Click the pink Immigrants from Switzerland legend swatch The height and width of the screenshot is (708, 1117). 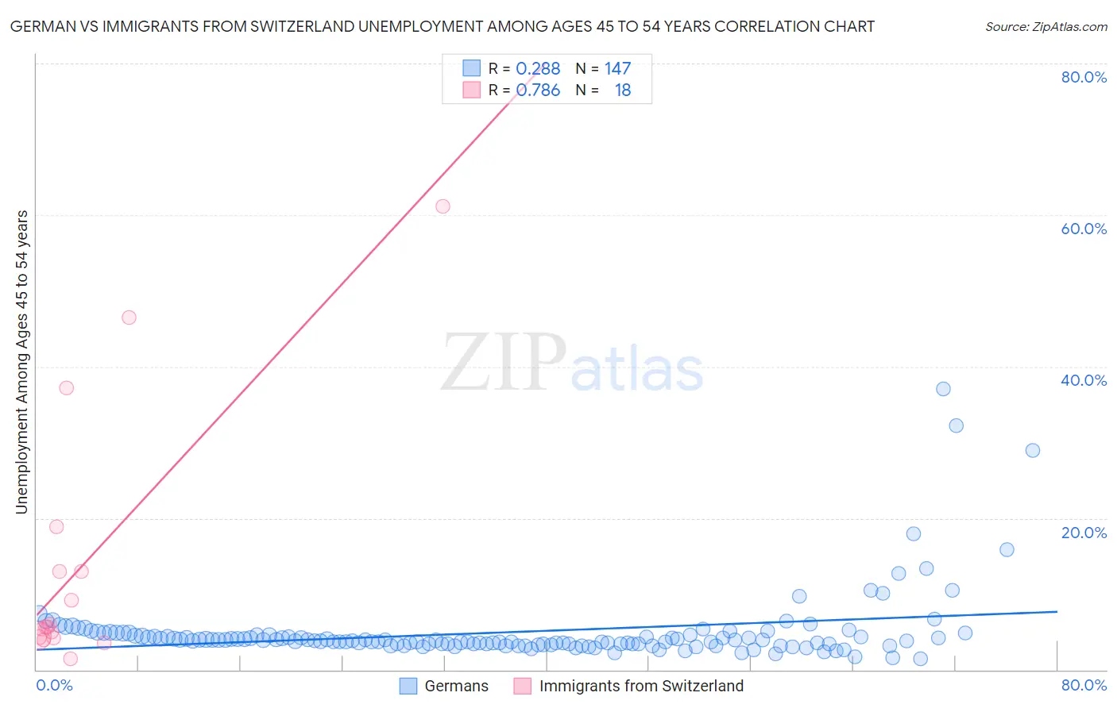pos(523,686)
